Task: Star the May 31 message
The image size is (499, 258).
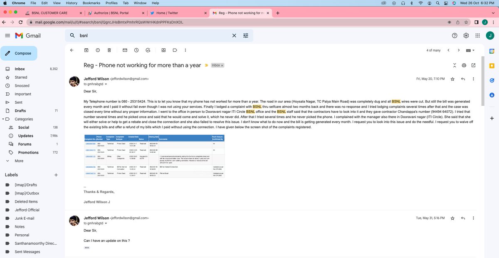Action: [x=452, y=218]
